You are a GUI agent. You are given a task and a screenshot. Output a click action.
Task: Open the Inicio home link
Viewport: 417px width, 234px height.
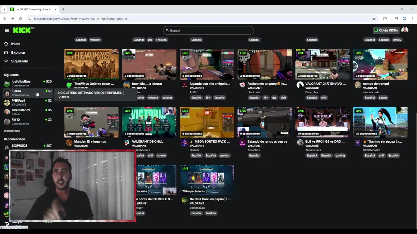[x=16, y=44]
